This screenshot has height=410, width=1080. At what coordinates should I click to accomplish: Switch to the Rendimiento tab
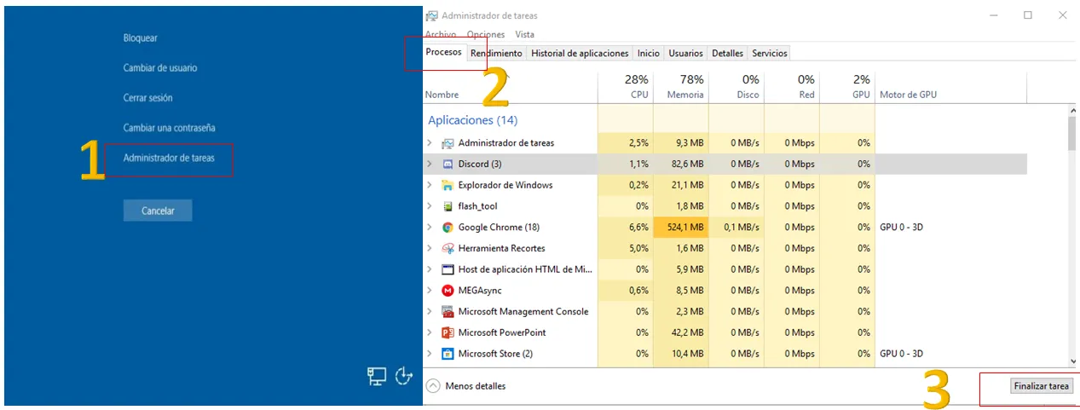click(x=496, y=53)
